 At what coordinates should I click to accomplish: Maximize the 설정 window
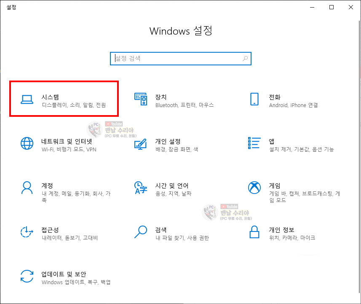coord(332,7)
